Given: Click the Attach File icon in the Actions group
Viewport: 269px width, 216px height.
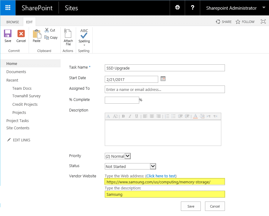Looking at the screenshot, I should point(68,34).
